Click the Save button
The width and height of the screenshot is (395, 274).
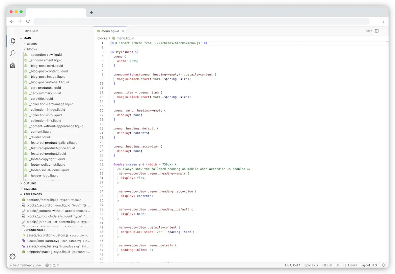[x=369, y=31]
